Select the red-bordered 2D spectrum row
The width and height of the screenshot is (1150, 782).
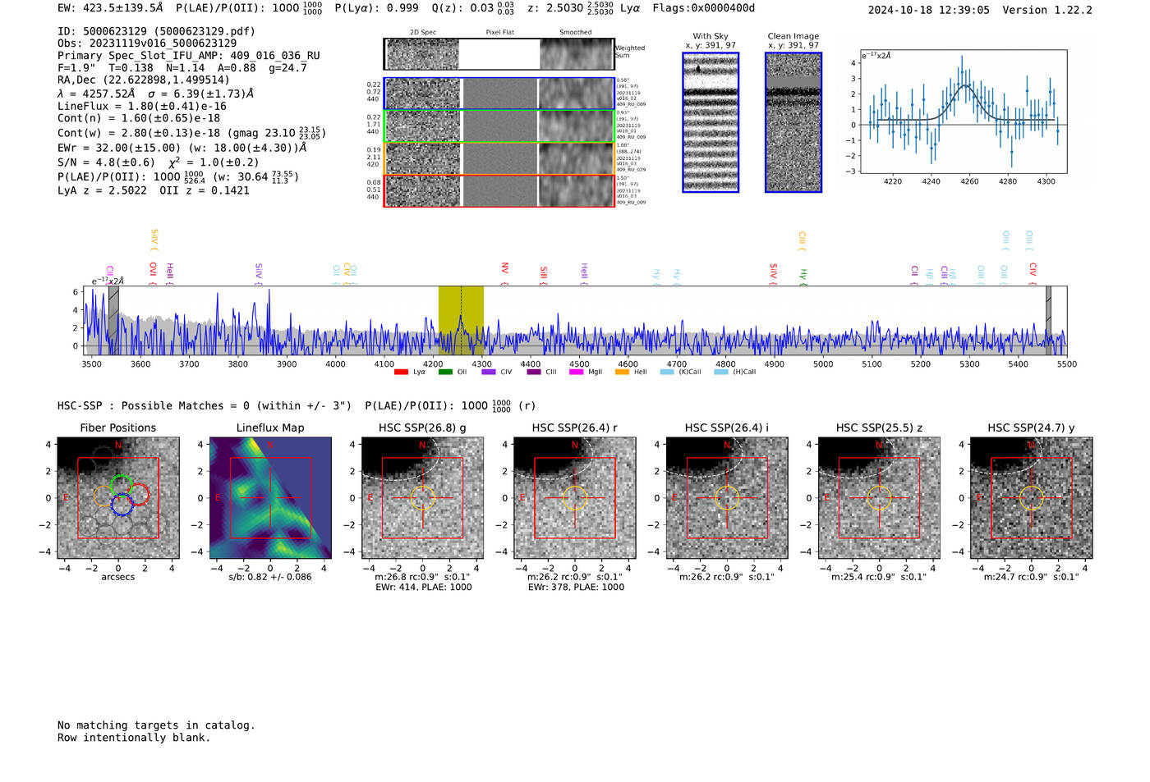[x=499, y=190]
